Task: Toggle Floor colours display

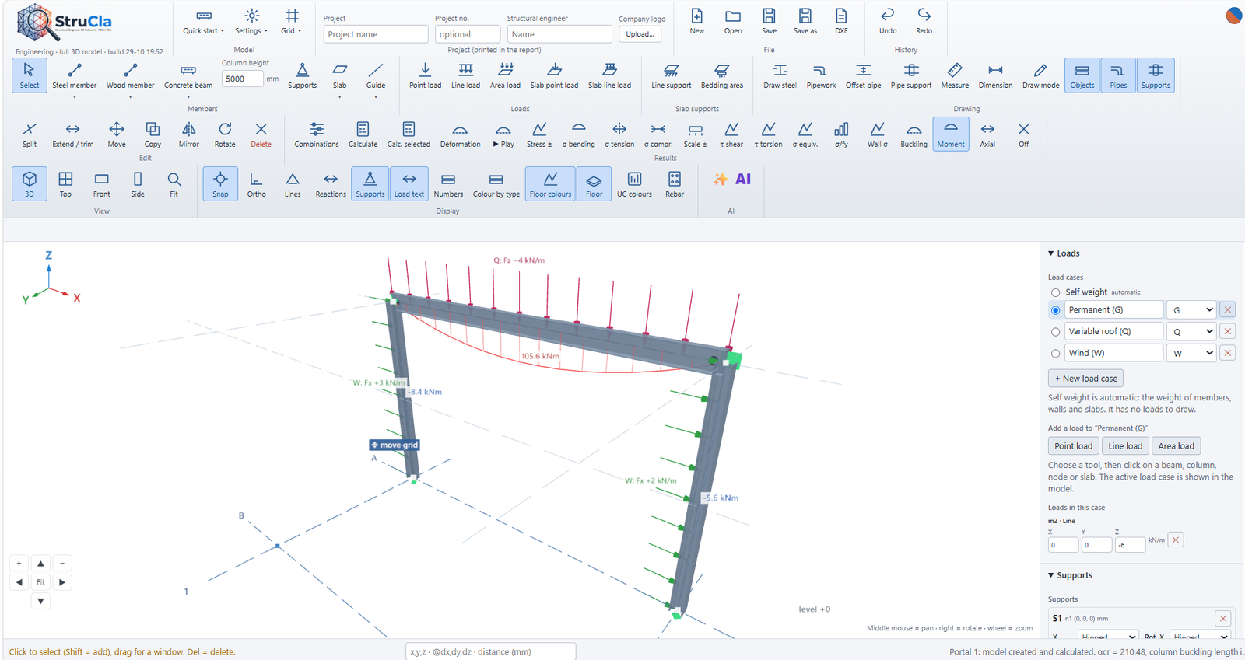Action: coord(550,184)
